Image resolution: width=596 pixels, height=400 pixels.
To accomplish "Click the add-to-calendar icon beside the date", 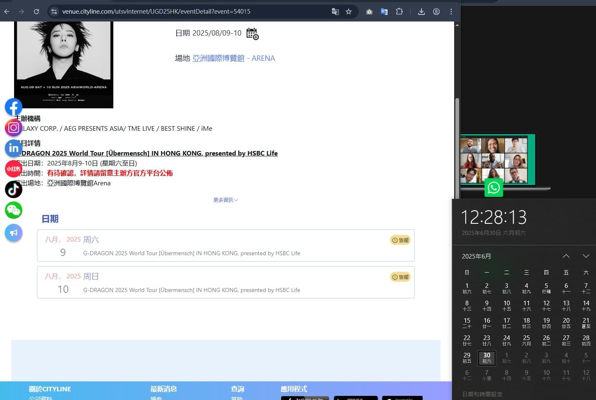I will coord(252,34).
